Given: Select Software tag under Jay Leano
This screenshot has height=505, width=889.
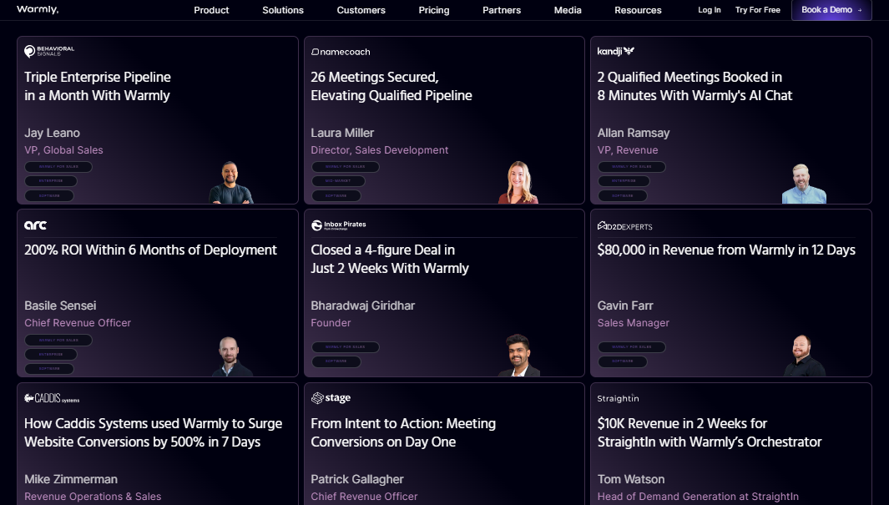Looking at the screenshot, I should pyautogui.click(x=49, y=195).
